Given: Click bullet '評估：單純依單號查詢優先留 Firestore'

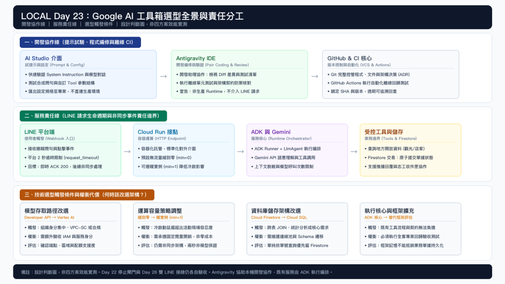Looking at the screenshot, I should 290,246.
